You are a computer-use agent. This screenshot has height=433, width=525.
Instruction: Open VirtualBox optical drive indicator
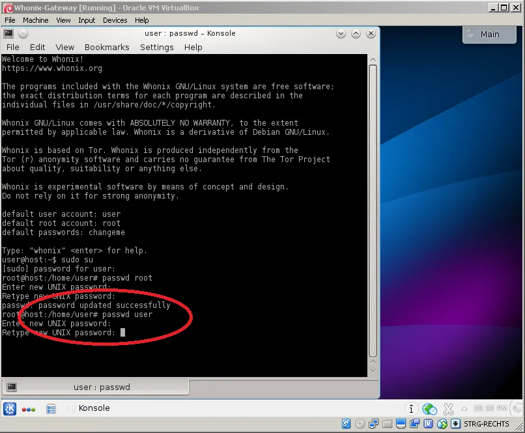click(x=360, y=424)
